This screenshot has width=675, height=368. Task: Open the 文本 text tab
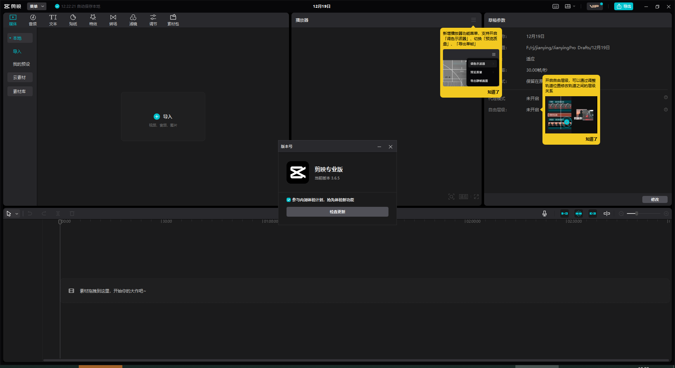tap(53, 20)
